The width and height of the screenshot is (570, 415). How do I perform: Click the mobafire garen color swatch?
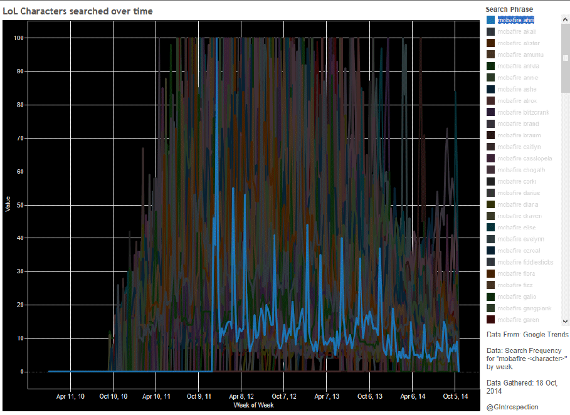point(490,320)
